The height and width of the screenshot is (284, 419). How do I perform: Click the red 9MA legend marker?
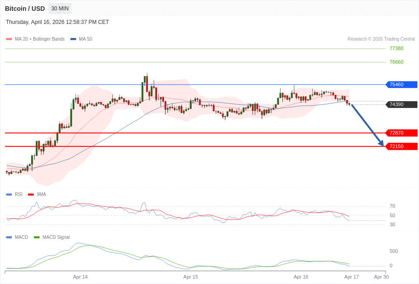coord(31,195)
